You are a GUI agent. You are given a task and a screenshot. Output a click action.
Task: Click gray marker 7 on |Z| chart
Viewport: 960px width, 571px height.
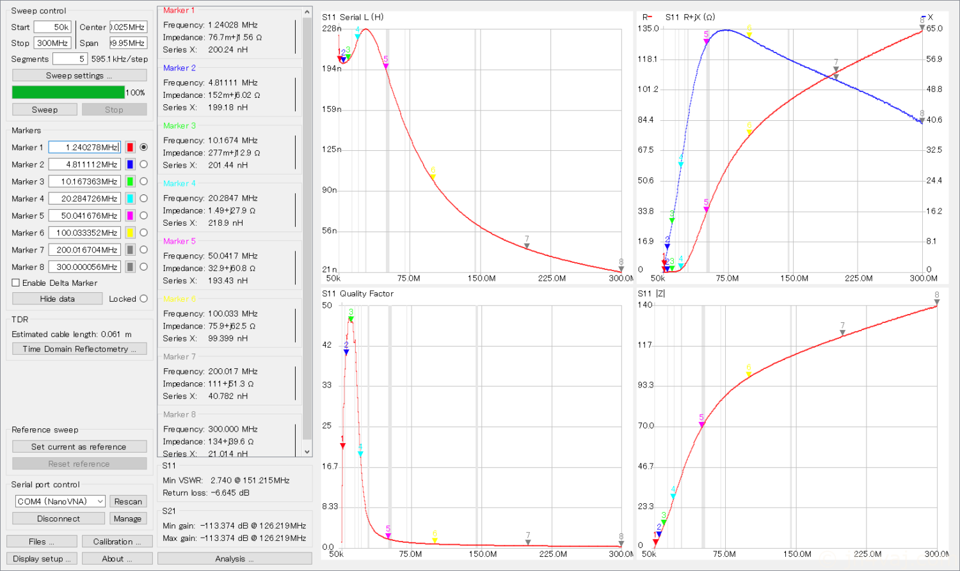point(842,332)
